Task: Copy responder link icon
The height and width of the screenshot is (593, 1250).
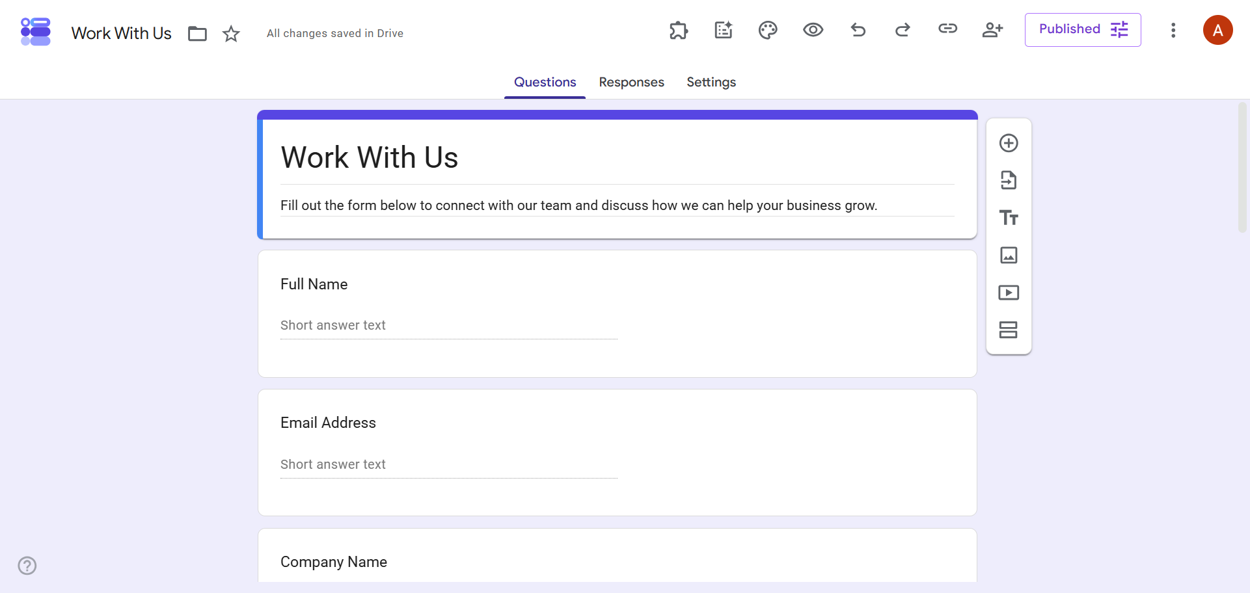Action: [947, 29]
